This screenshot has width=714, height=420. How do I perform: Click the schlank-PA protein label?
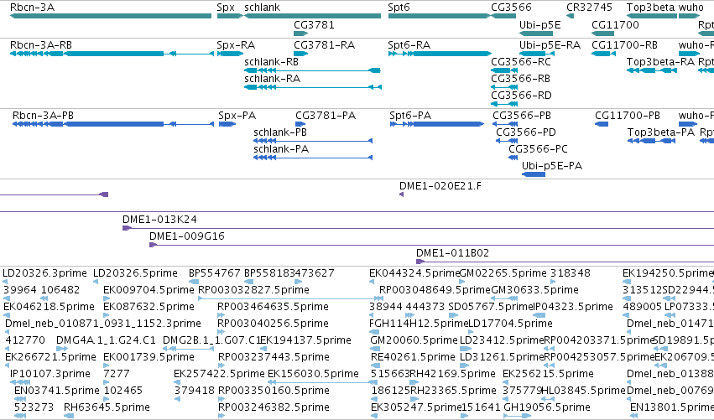point(281,149)
